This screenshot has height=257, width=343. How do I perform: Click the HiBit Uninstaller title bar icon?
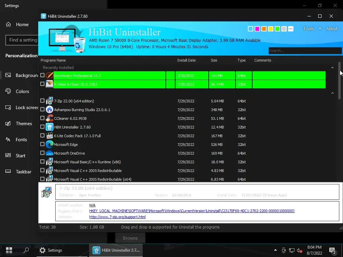click(x=44, y=16)
